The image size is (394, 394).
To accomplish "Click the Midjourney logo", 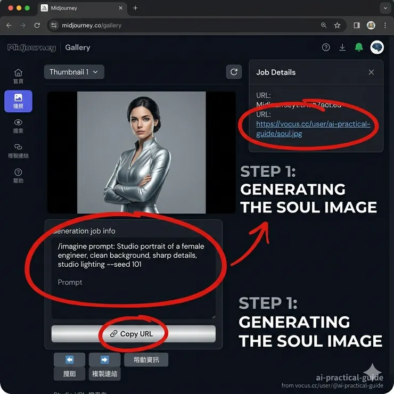I will point(31,47).
